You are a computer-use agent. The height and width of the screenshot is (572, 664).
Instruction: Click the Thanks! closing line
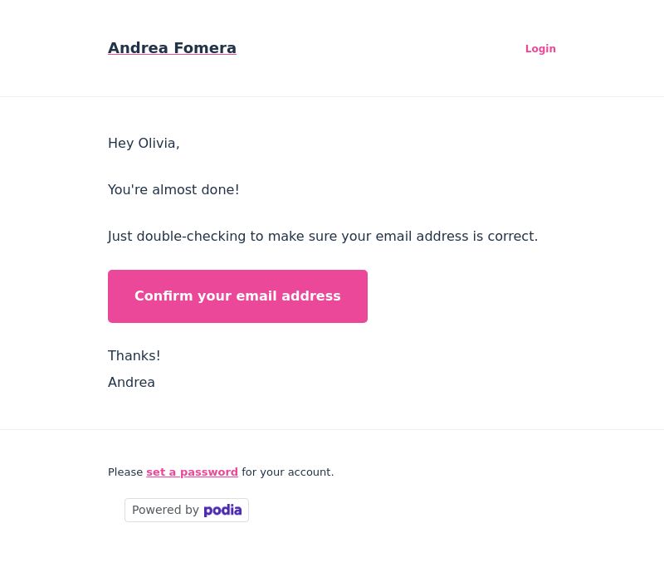click(134, 355)
